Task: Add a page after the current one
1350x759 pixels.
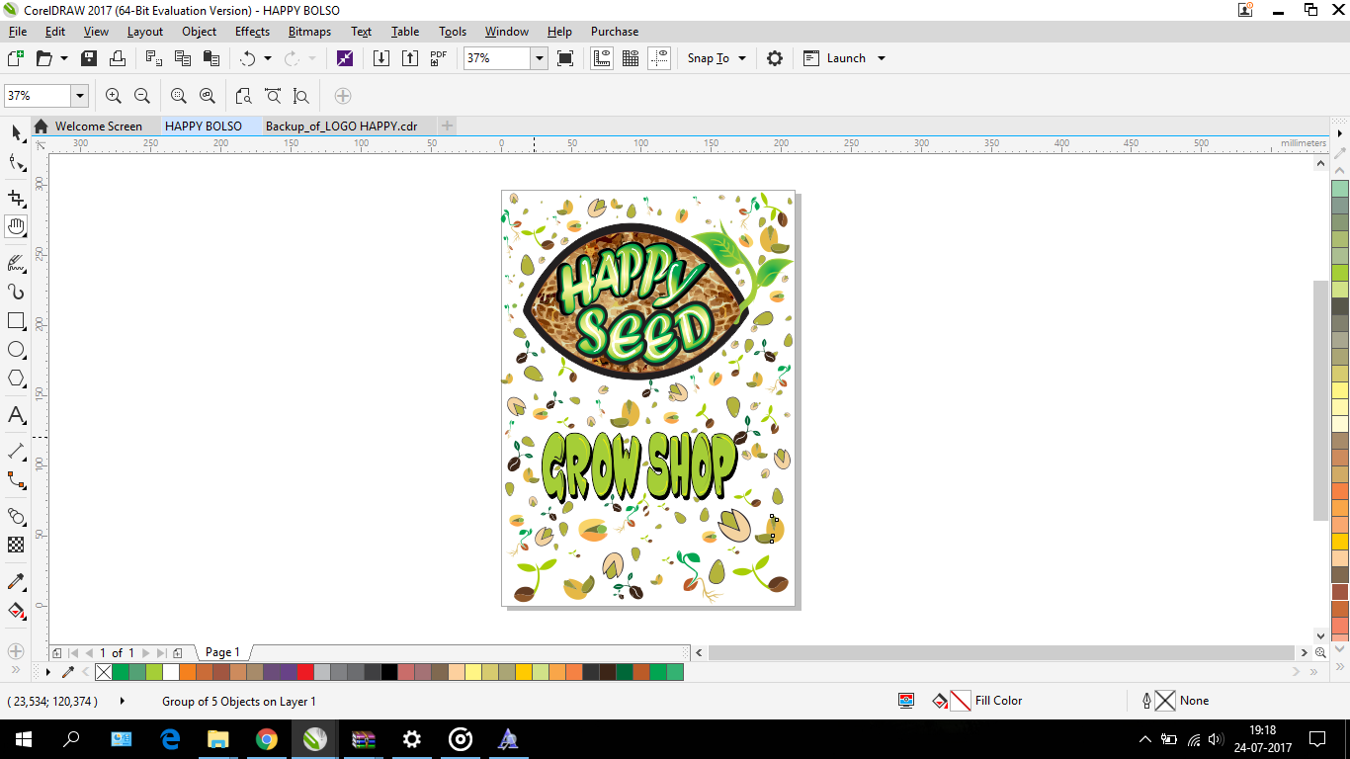Action: [177, 652]
